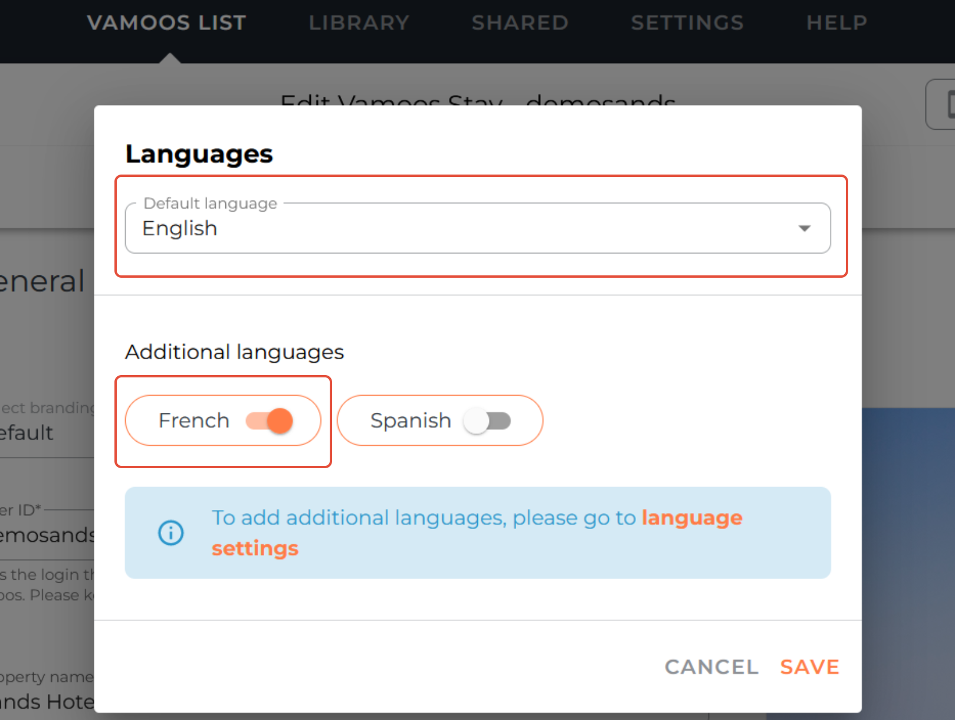
Task: Disable the French language toggle
Action: click(270, 421)
